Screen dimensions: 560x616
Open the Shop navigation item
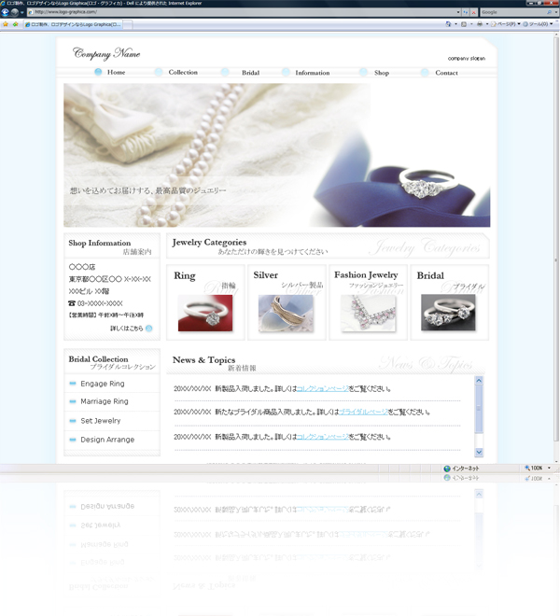click(x=382, y=73)
